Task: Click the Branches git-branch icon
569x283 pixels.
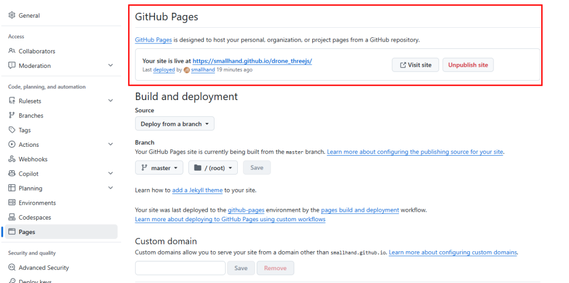Action: pos(12,116)
